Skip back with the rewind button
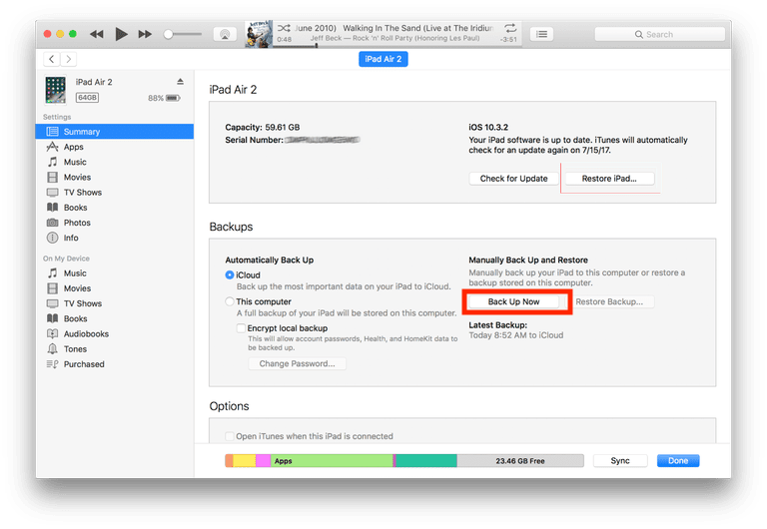This screenshot has height=529, width=767. 97,34
